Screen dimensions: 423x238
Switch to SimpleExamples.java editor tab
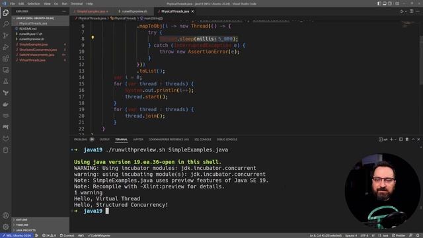click(x=91, y=11)
